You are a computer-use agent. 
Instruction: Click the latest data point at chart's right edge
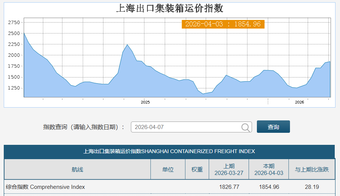pos(330,62)
